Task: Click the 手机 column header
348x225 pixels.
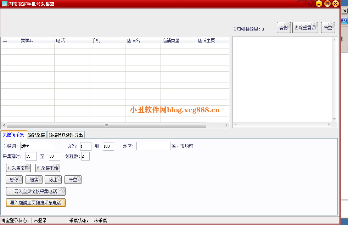Action: tap(108, 40)
